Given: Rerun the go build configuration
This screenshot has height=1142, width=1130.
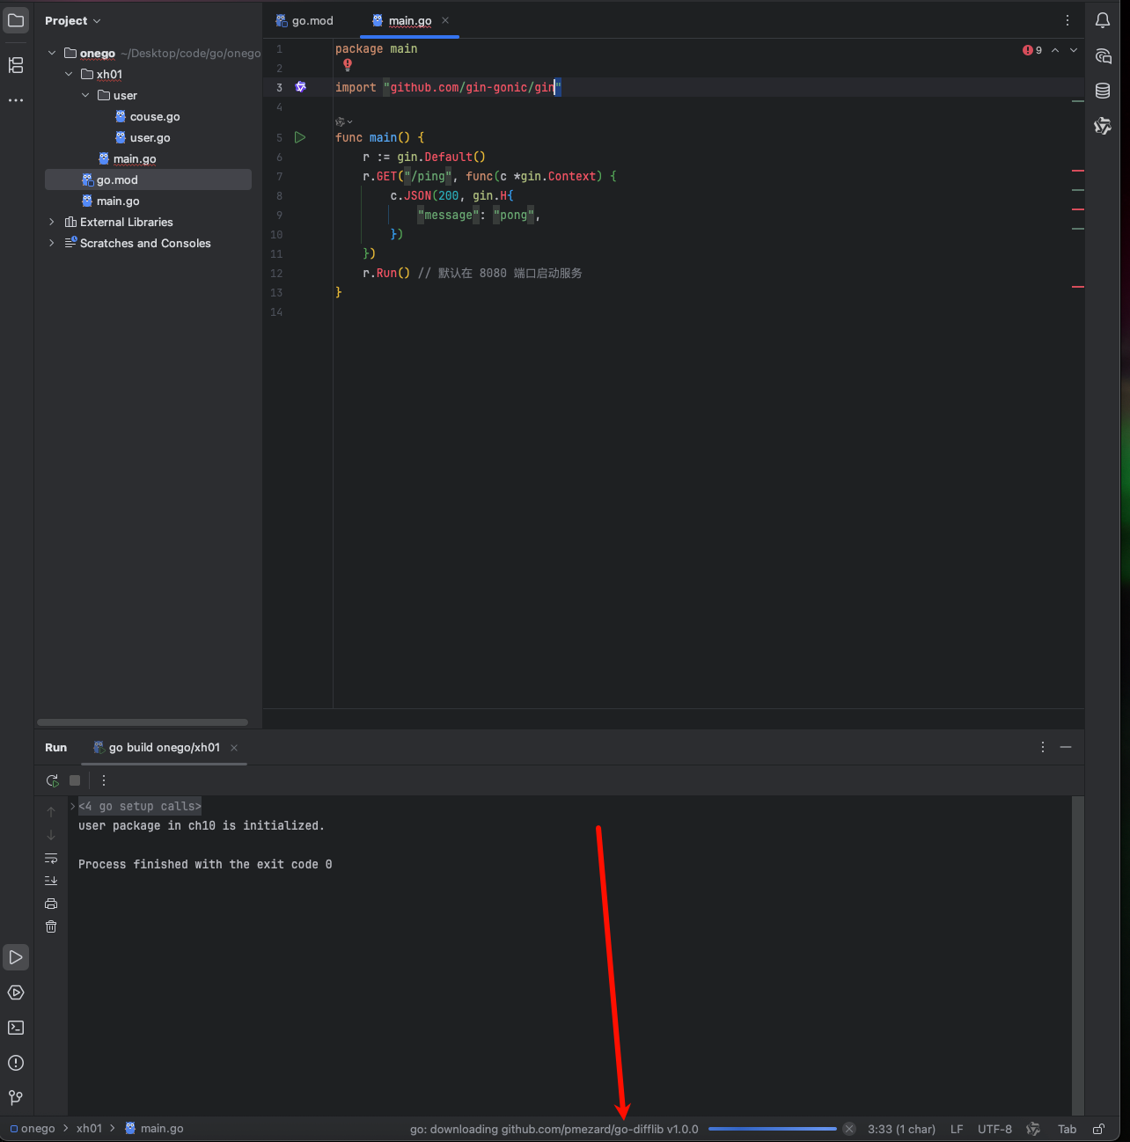Looking at the screenshot, I should pos(53,780).
